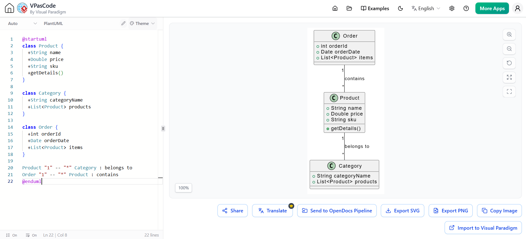Screen dimensions: 526x239
Task: Click the Share button
Action: [233, 211]
